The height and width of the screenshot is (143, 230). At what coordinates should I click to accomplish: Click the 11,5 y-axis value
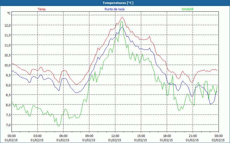8,35
